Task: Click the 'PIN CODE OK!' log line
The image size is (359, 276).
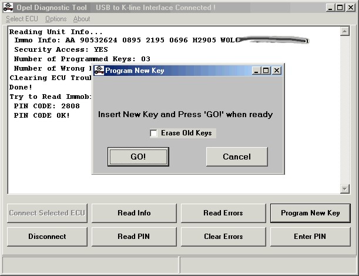Action: [42, 115]
